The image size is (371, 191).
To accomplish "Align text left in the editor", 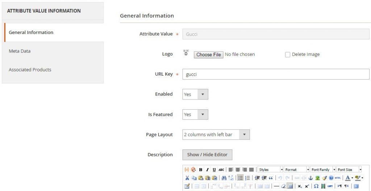I will (231, 170).
